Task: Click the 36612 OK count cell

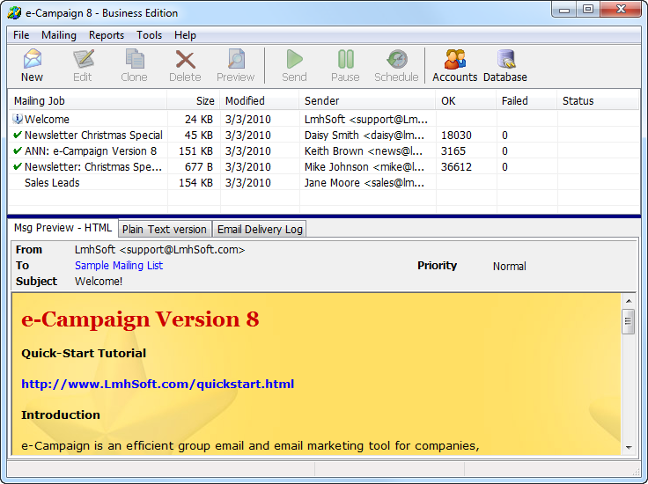Action: tap(456, 167)
